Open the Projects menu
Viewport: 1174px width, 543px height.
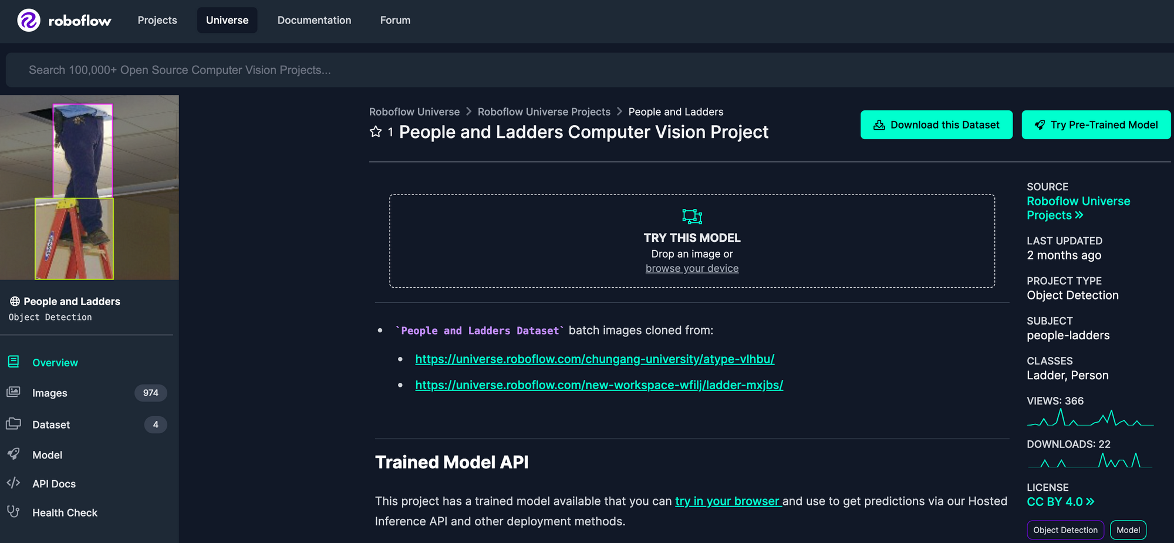(x=157, y=20)
